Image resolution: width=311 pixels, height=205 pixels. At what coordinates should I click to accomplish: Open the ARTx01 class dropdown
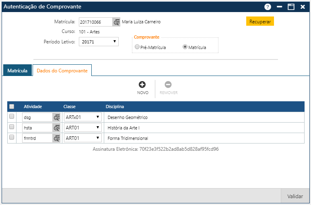[x=83, y=117]
